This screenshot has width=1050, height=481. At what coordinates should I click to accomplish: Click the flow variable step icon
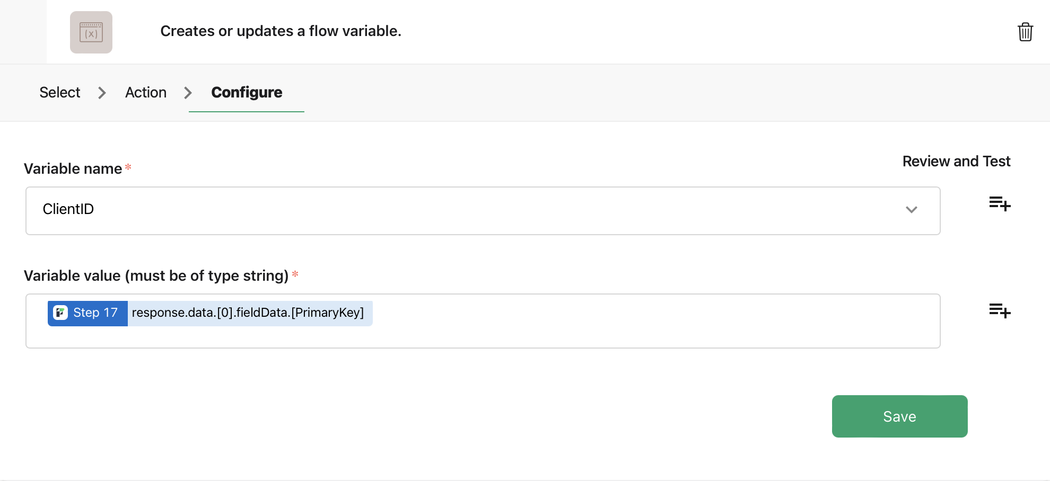coord(91,32)
